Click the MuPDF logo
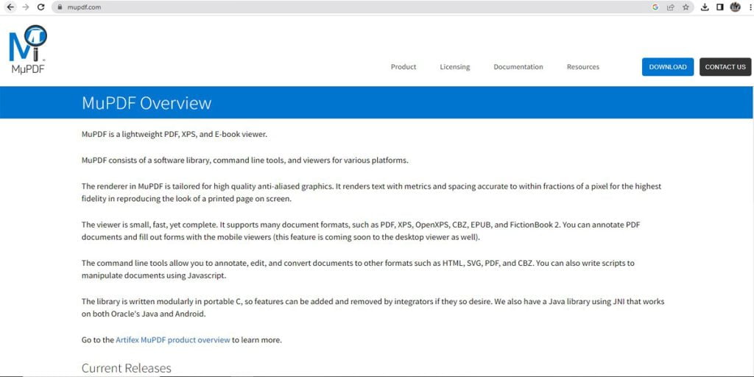 click(28, 49)
